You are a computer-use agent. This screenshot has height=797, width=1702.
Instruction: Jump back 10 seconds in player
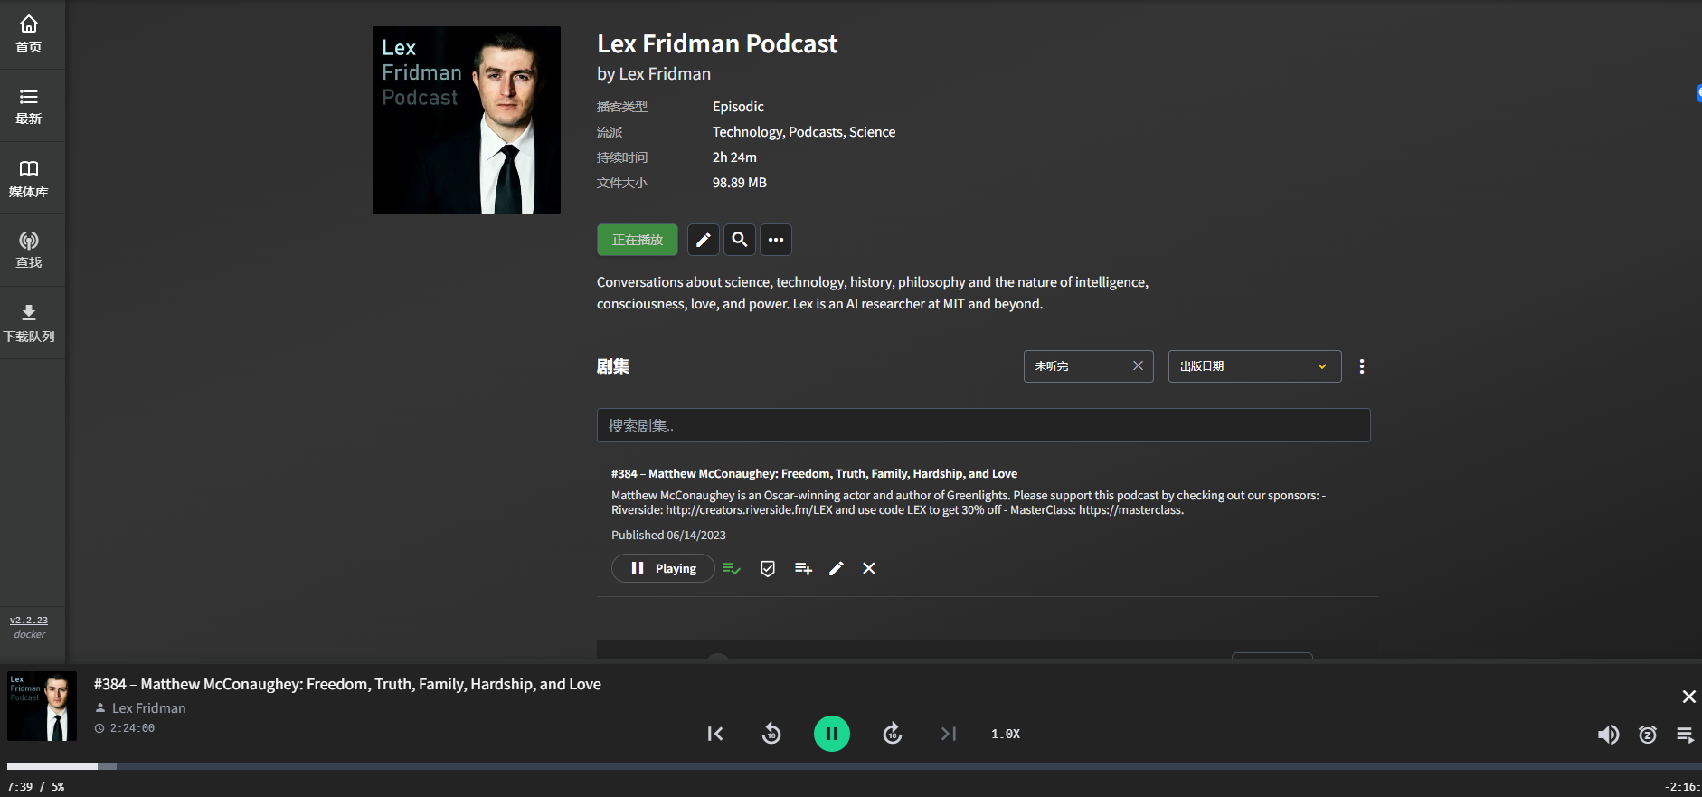click(771, 734)
